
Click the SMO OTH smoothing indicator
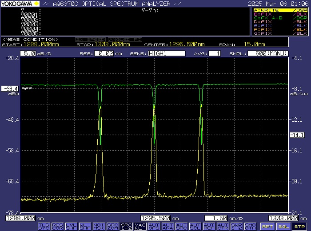[251, 226]
